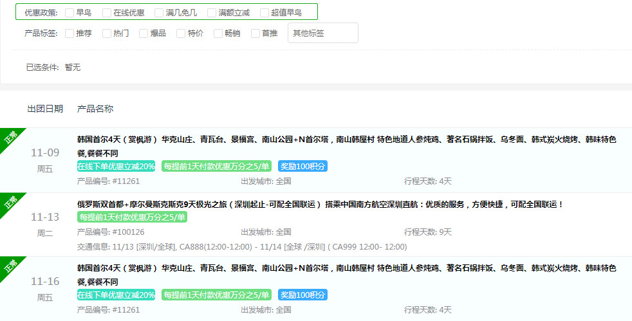Tick the 爆品 tag checkbox
This screenshot has height=321, width=632.
coord(144,33)
